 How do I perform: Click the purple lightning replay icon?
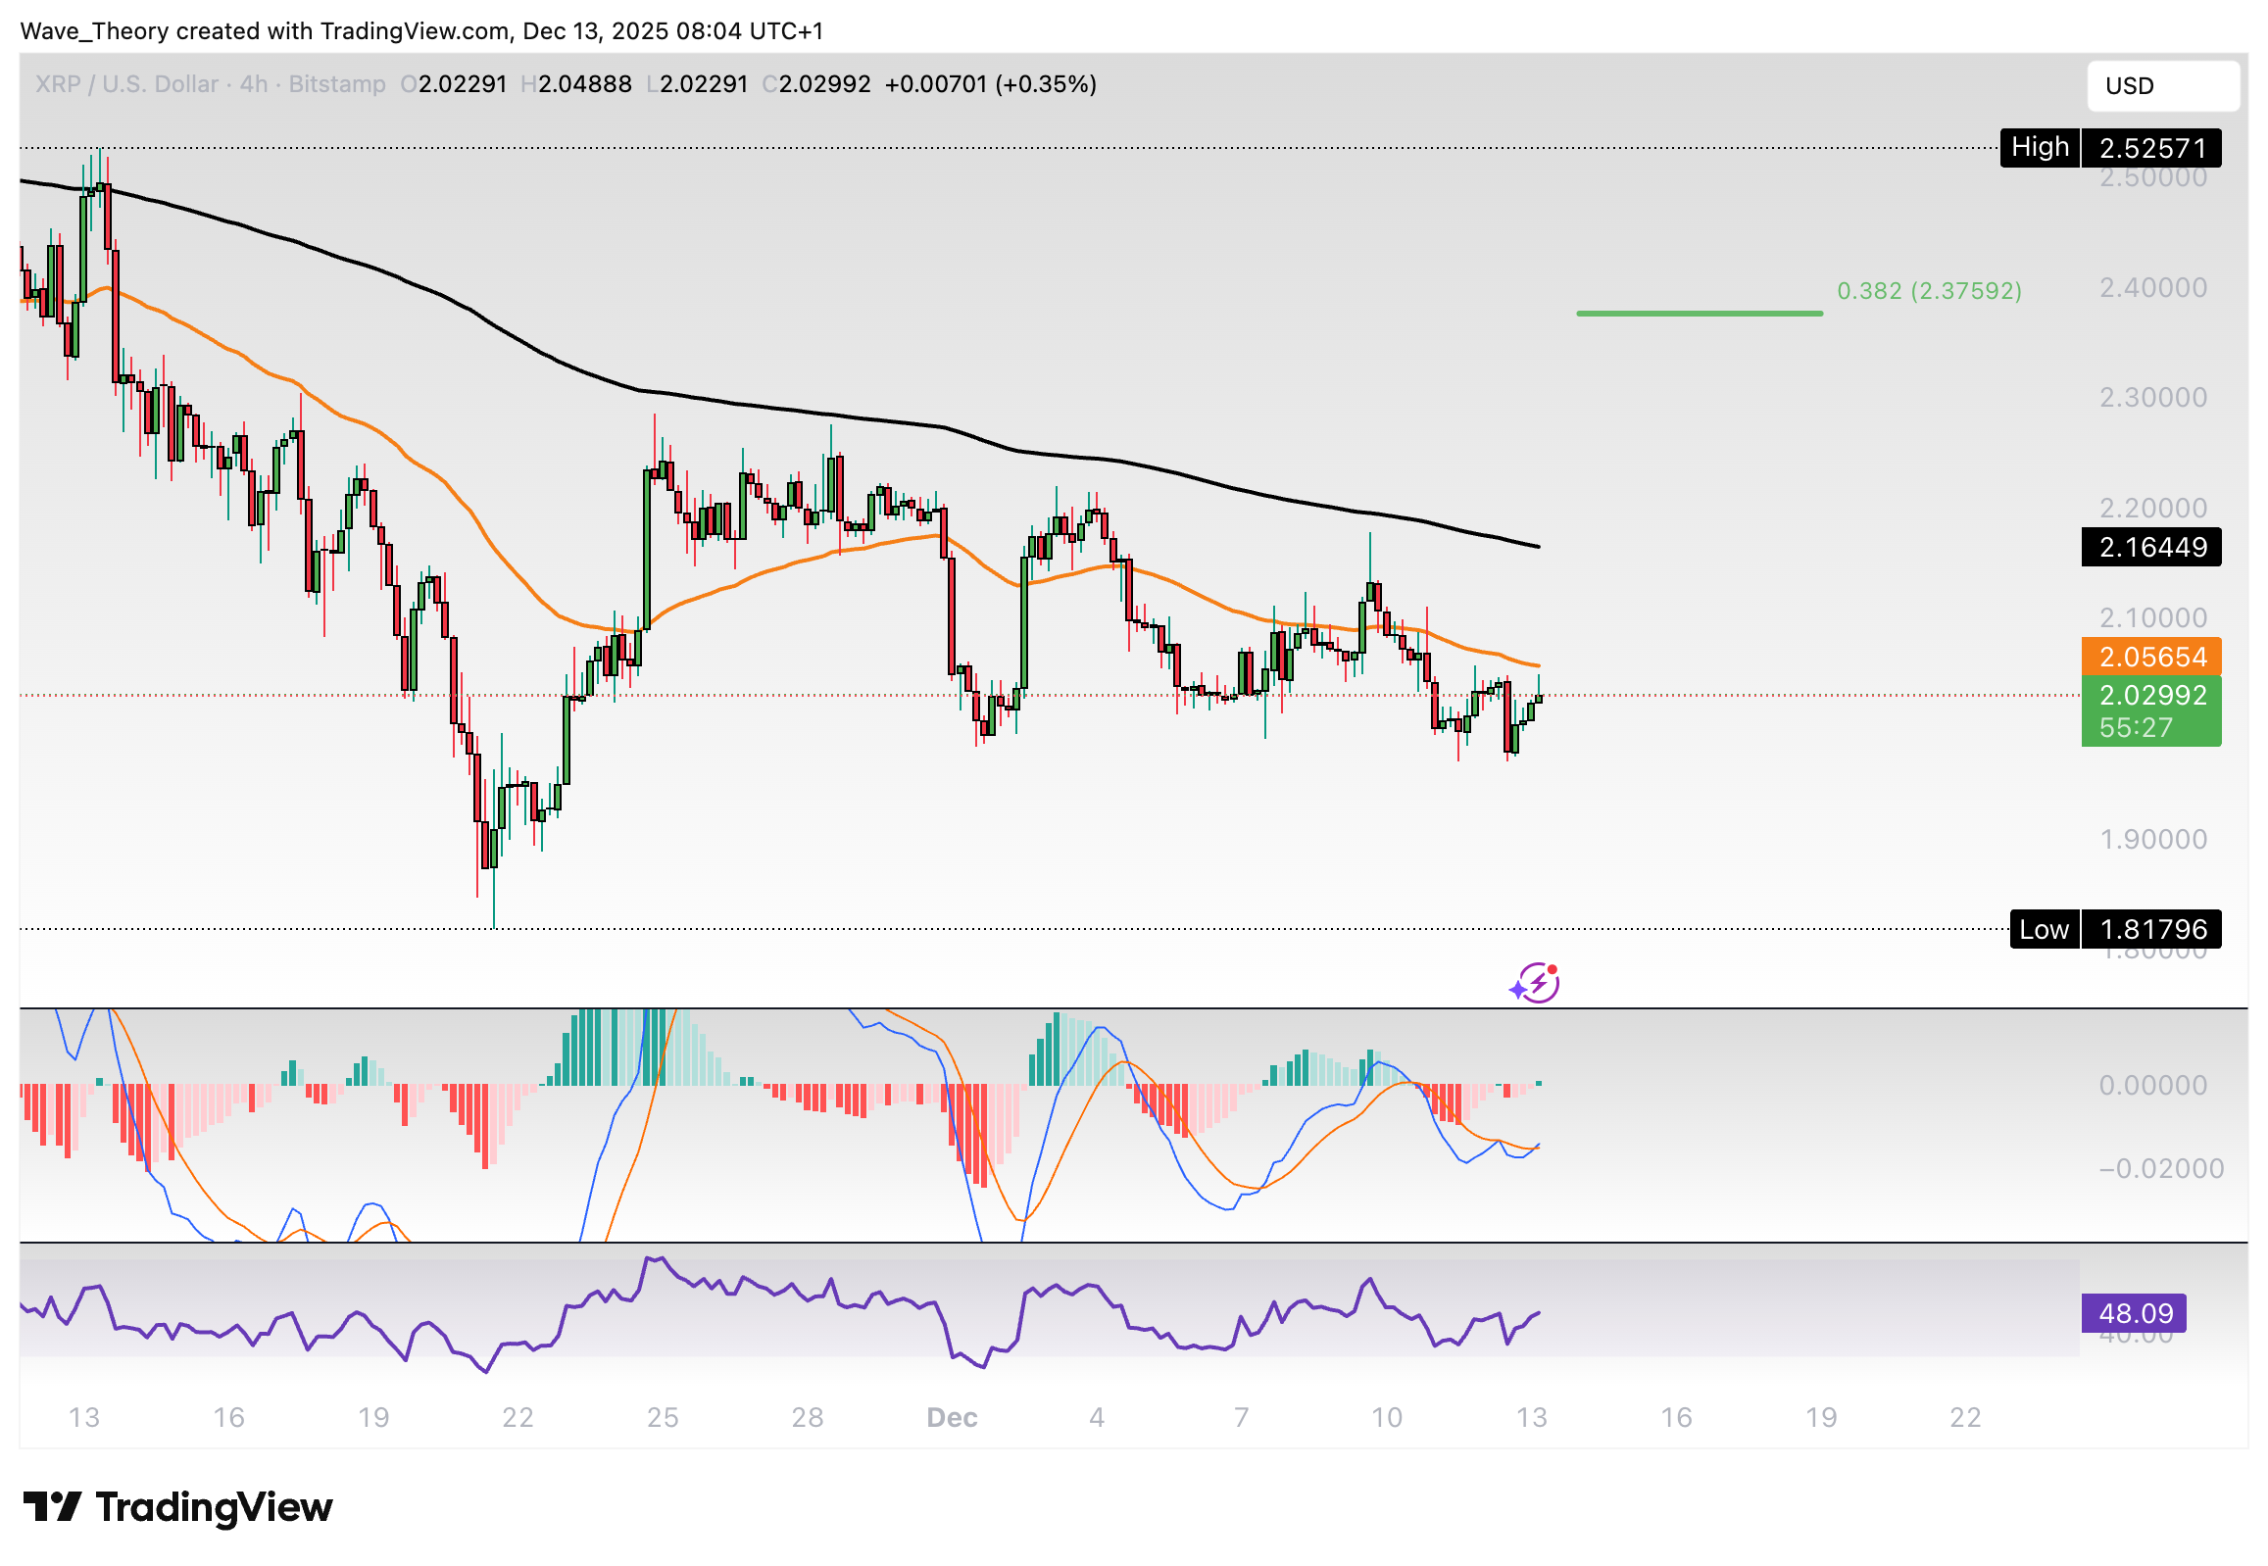1537,983
